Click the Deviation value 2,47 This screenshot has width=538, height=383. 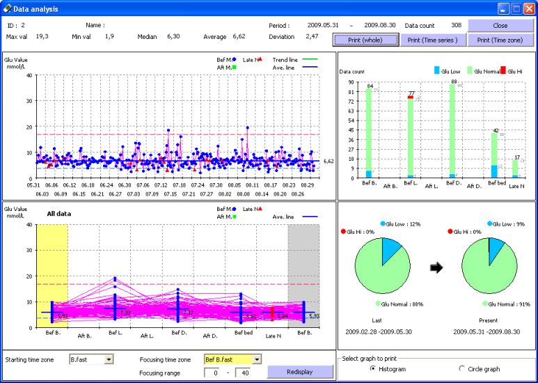pos(312,36)
